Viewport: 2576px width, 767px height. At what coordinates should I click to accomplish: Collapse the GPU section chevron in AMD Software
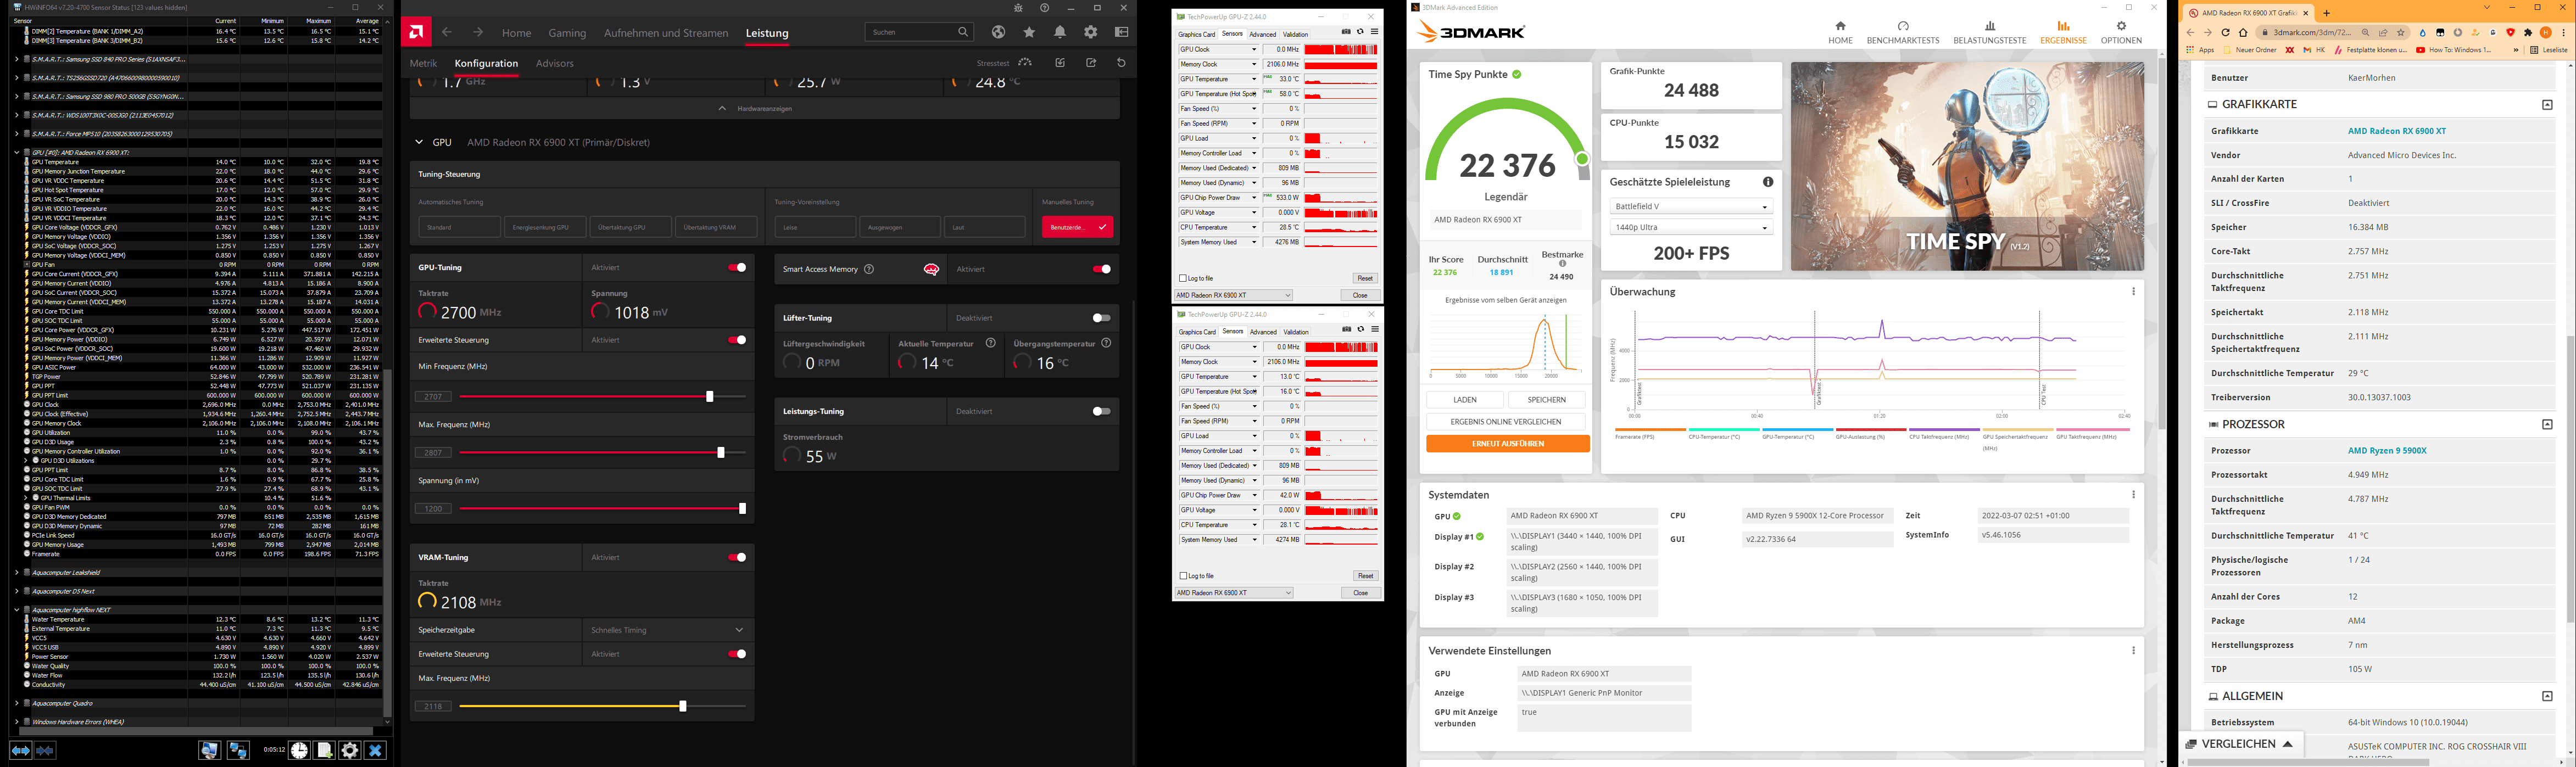tap(419, 142)
